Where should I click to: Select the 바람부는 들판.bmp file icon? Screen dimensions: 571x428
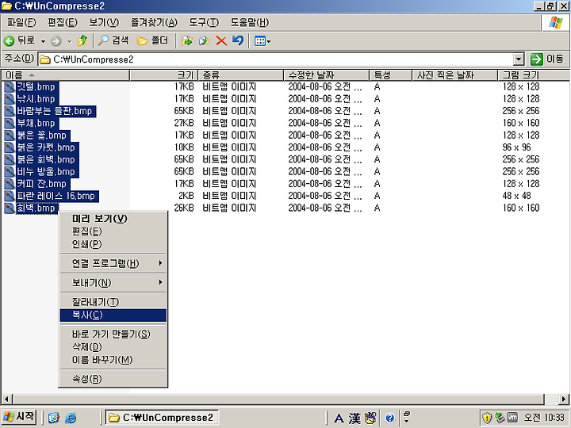[10, 111]
